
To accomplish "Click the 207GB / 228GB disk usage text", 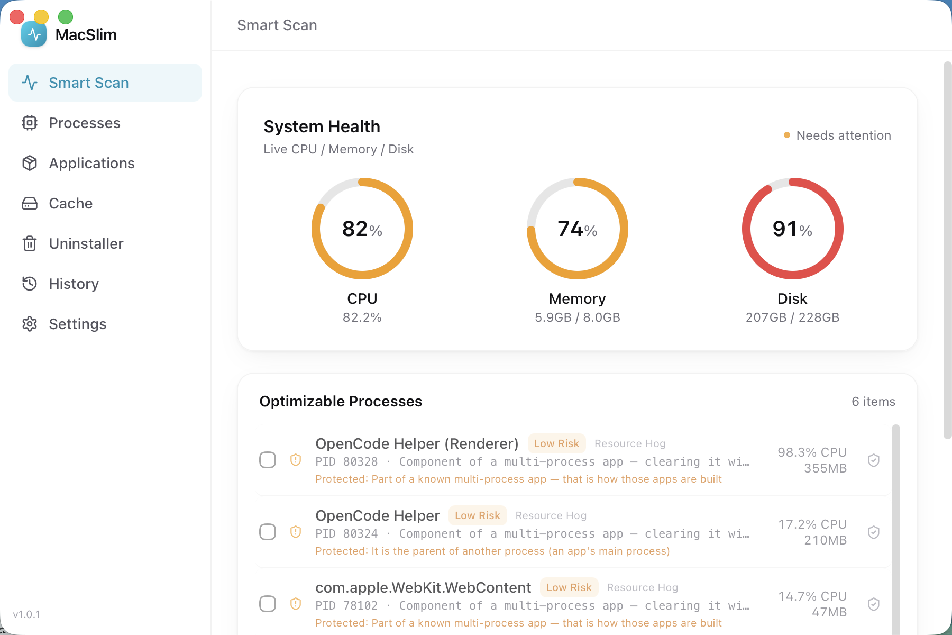I will pyautogui.click(x=792, y=317).
